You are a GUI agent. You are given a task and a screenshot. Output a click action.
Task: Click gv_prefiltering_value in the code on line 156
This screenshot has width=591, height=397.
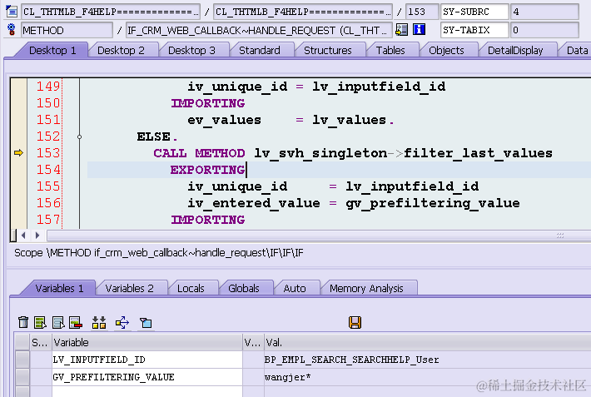coord(433,203)
